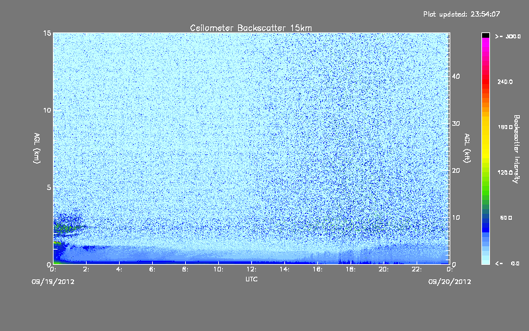Click the 10 km tick label
The height and width of the screenshot is (331, 529).
[x=47, y=111]
